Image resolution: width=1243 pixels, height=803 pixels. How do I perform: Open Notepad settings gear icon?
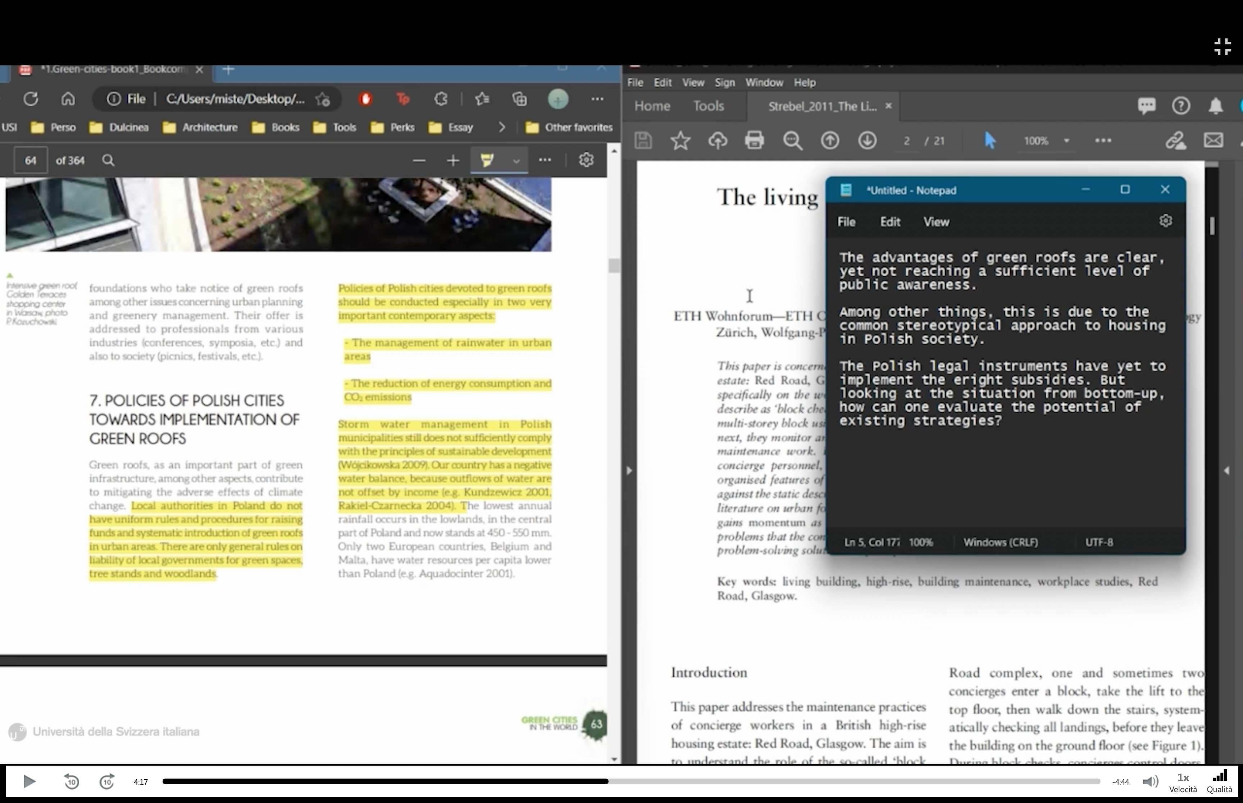[x=1165, y=221]
